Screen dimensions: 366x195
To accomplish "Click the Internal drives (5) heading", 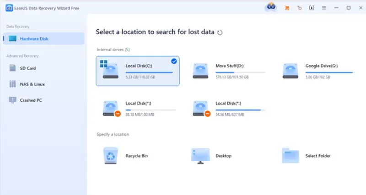I will 113,50.
